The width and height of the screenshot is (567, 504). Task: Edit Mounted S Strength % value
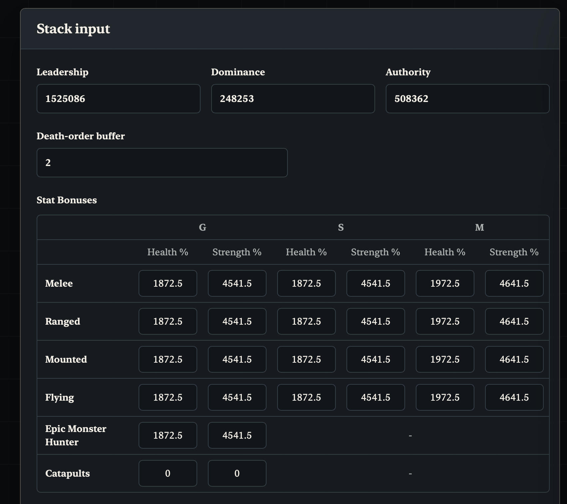click(375, 359)
